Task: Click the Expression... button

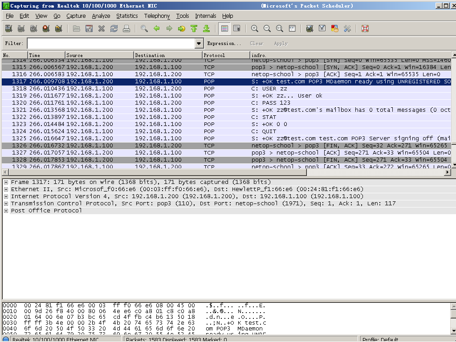Action: (224, 43)
